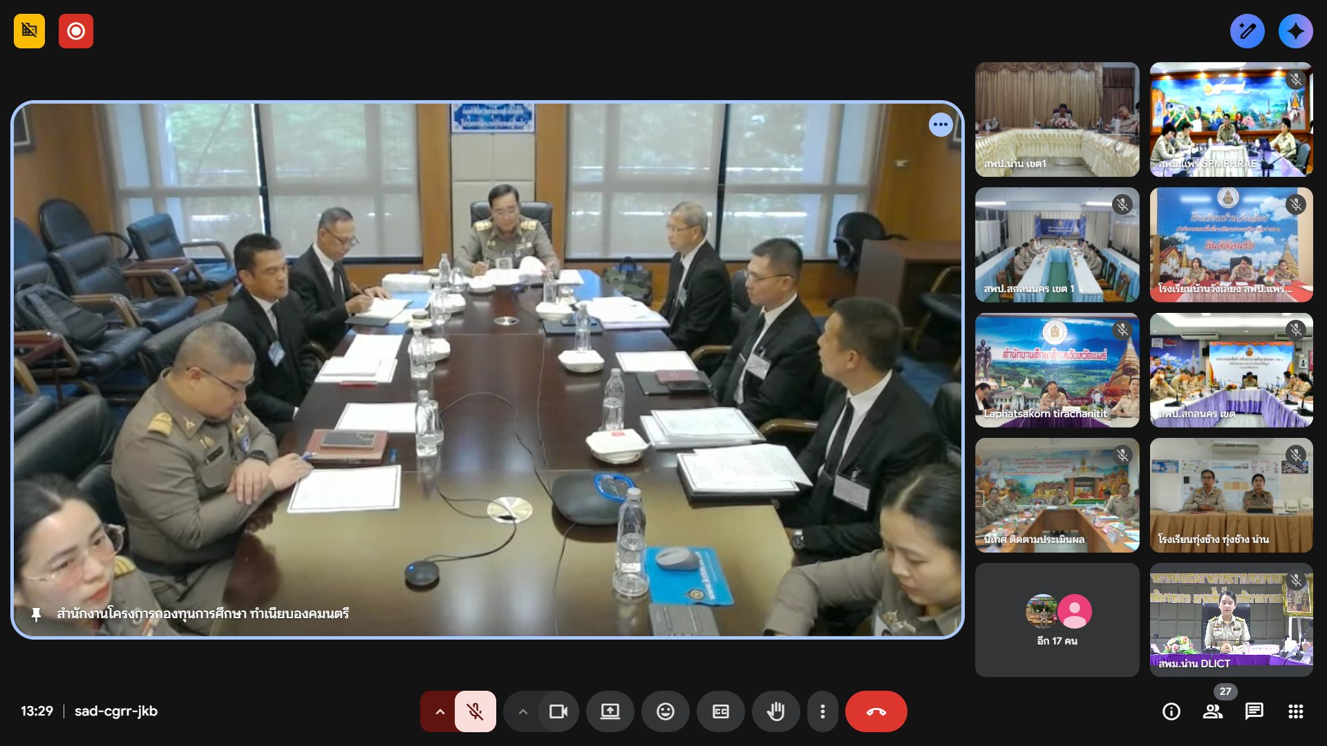Open the recording indicator button
The height and width of the screenshot is (746, 1327).
76,31
